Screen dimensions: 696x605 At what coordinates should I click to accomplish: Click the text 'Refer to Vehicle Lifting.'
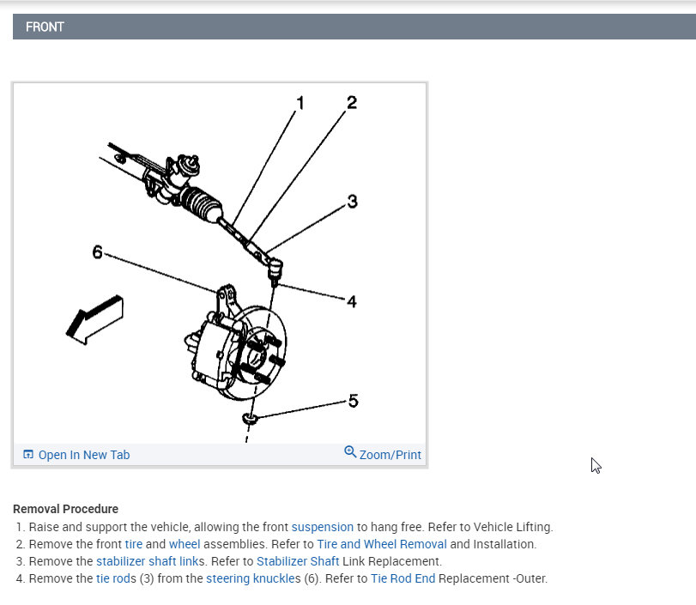pos(491,527)
